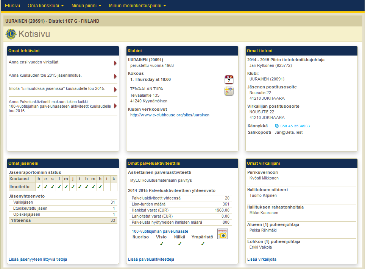Open the Minun piirini menu
The height and width of the screenshot is (269, 365).
(86, 6)
